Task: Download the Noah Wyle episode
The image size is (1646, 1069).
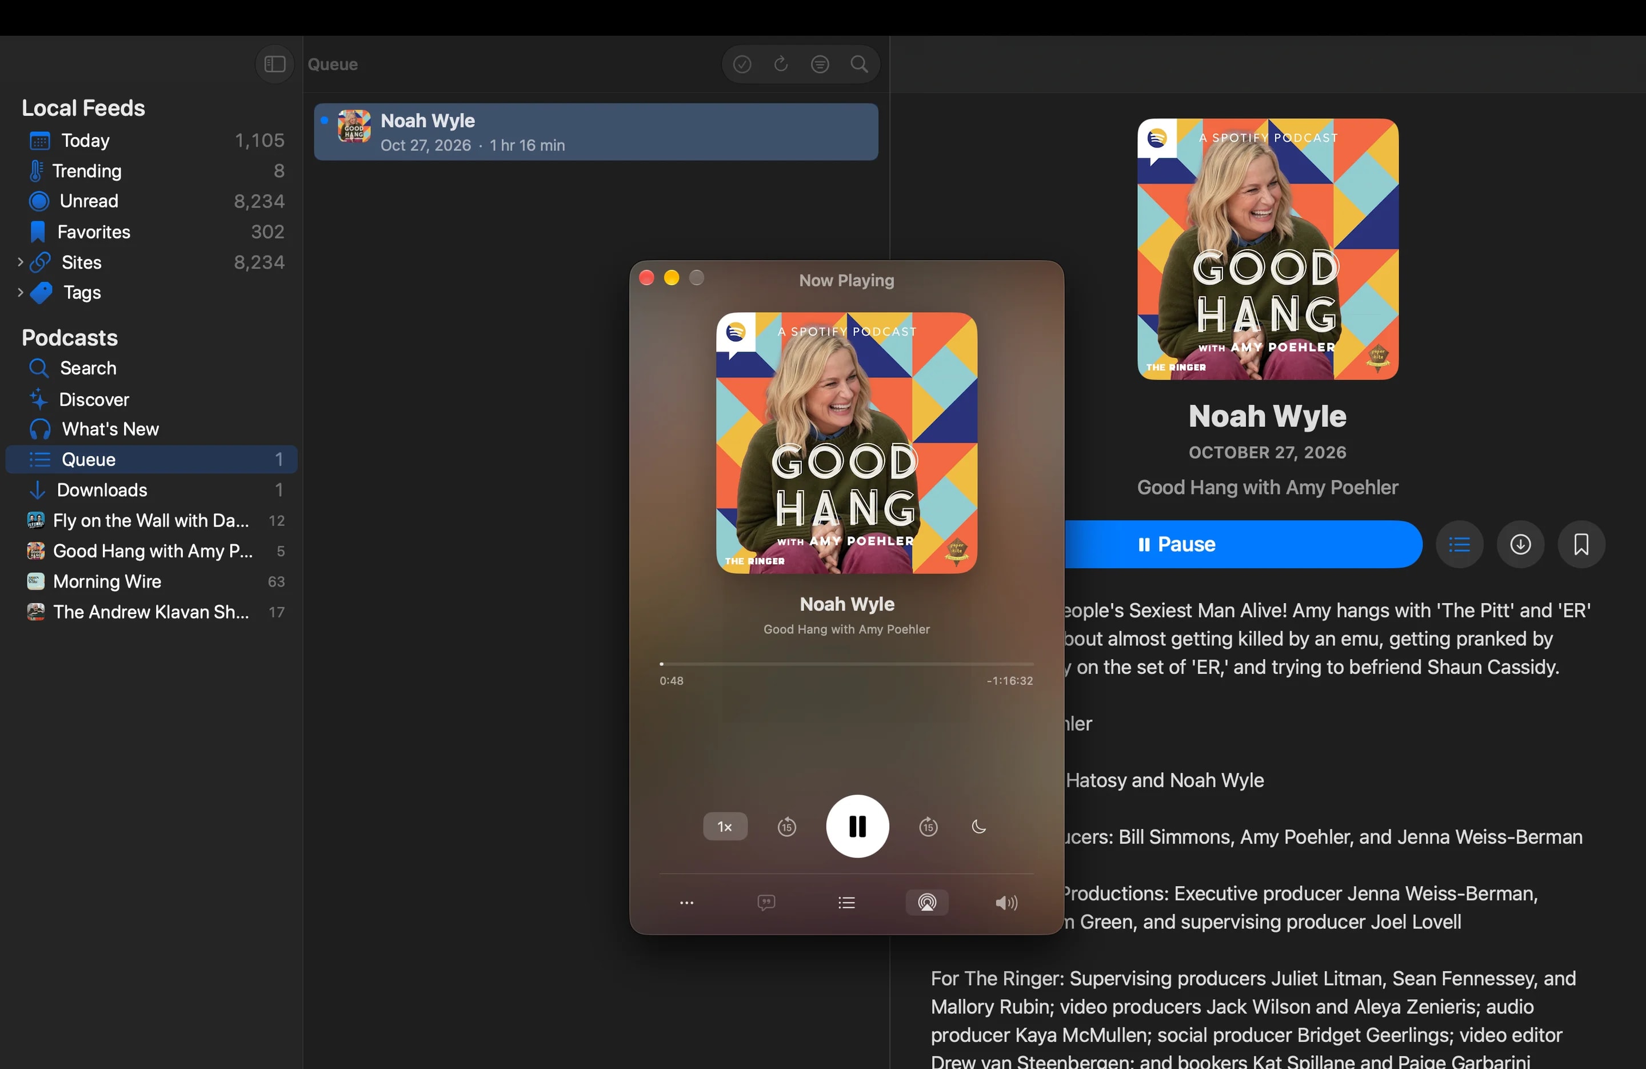Action: point(1520,545)
